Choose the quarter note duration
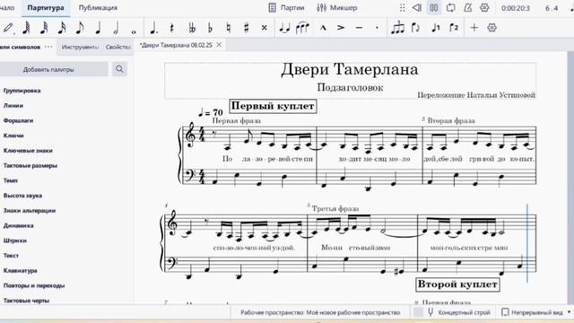The width and height of the screenshot is (574, 323). click(98, 28)
